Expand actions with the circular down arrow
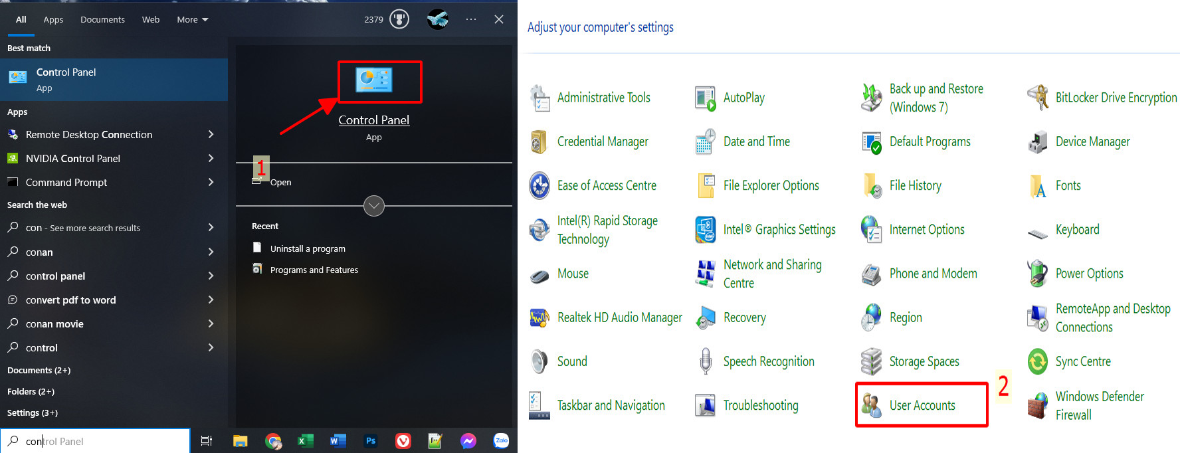 tap(374, 206)
